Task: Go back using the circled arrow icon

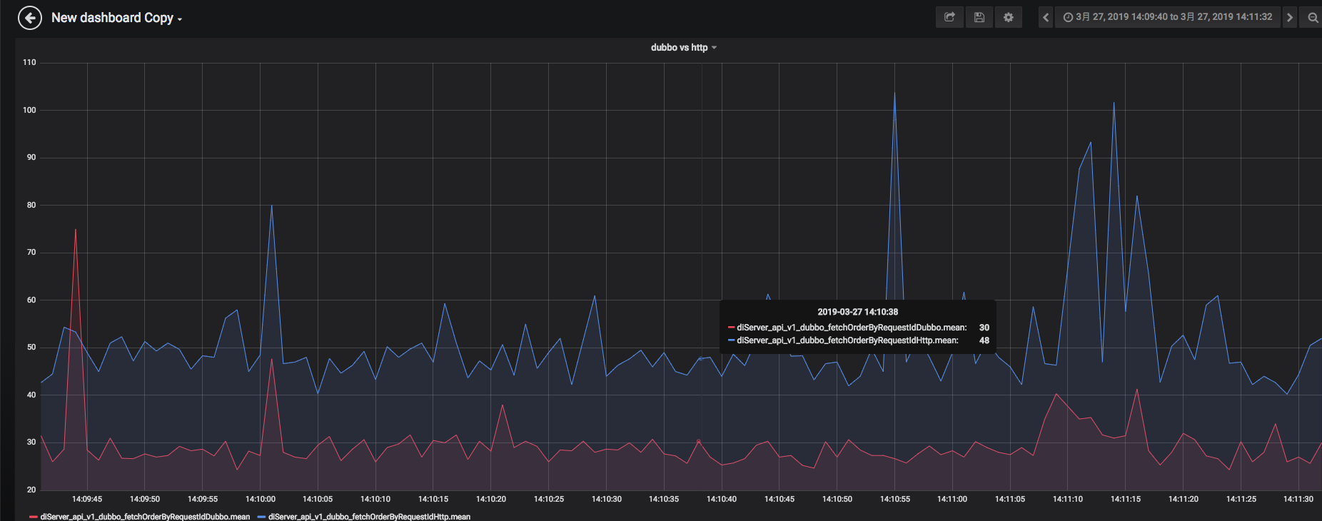Action: (30, 18)
